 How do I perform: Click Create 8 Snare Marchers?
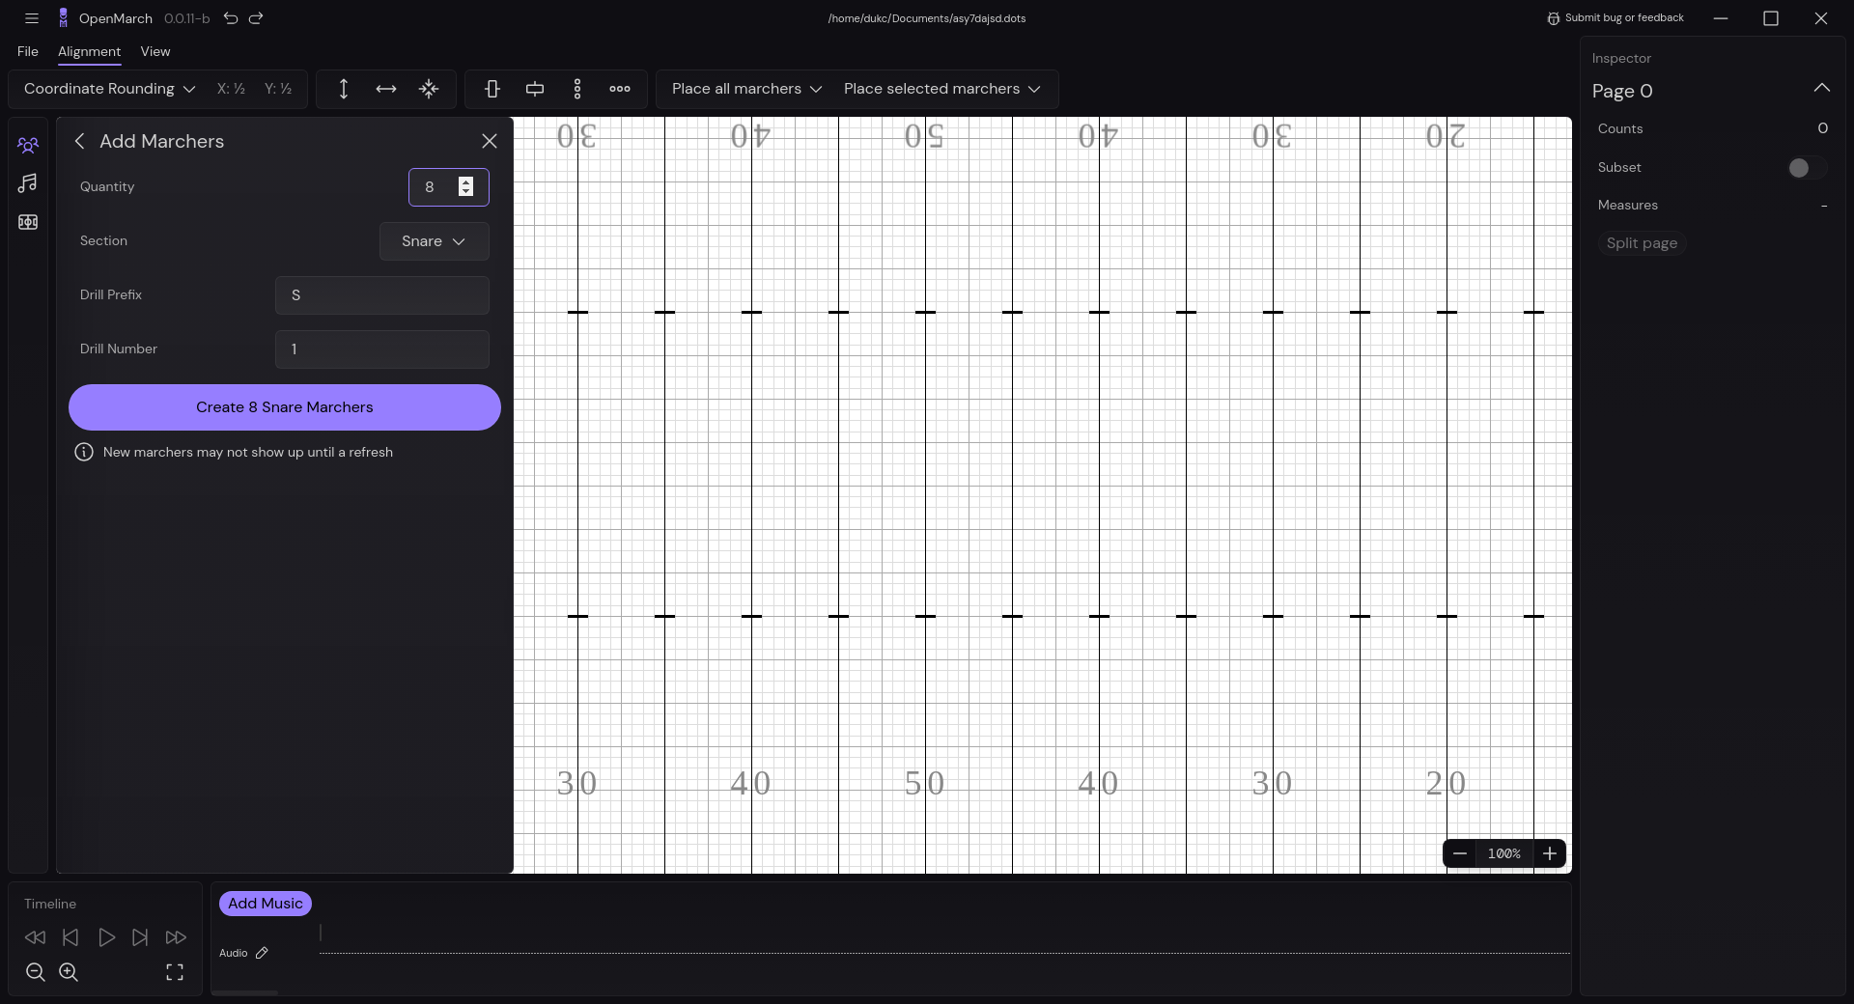coord(284,407)
